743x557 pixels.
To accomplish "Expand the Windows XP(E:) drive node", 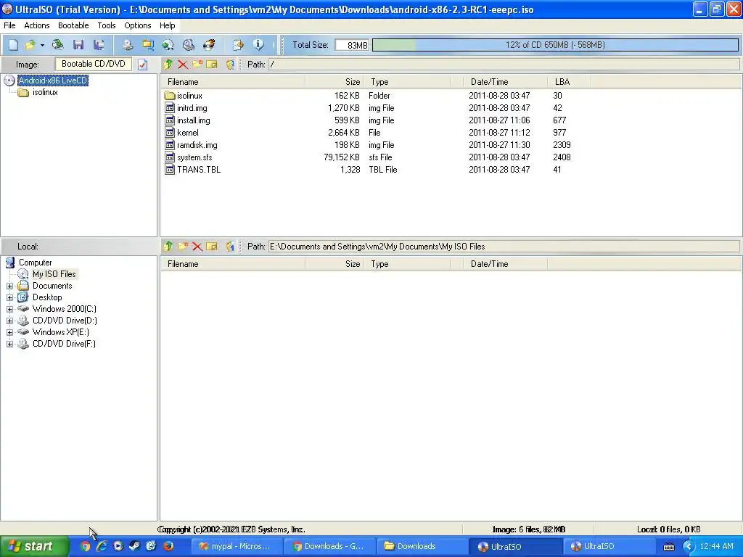I will click(9, 332).
